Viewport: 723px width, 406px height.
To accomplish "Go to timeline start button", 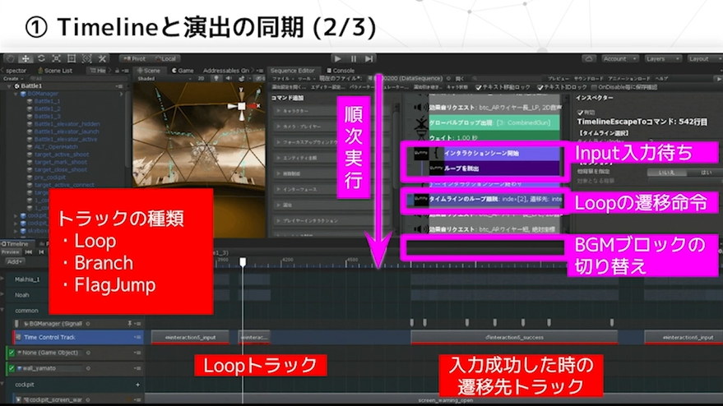I will tap(29, 252).
